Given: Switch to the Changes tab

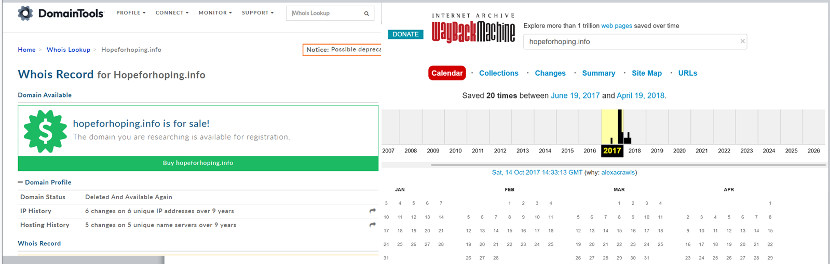Looking at the screenshot, I should pos(550,73).
